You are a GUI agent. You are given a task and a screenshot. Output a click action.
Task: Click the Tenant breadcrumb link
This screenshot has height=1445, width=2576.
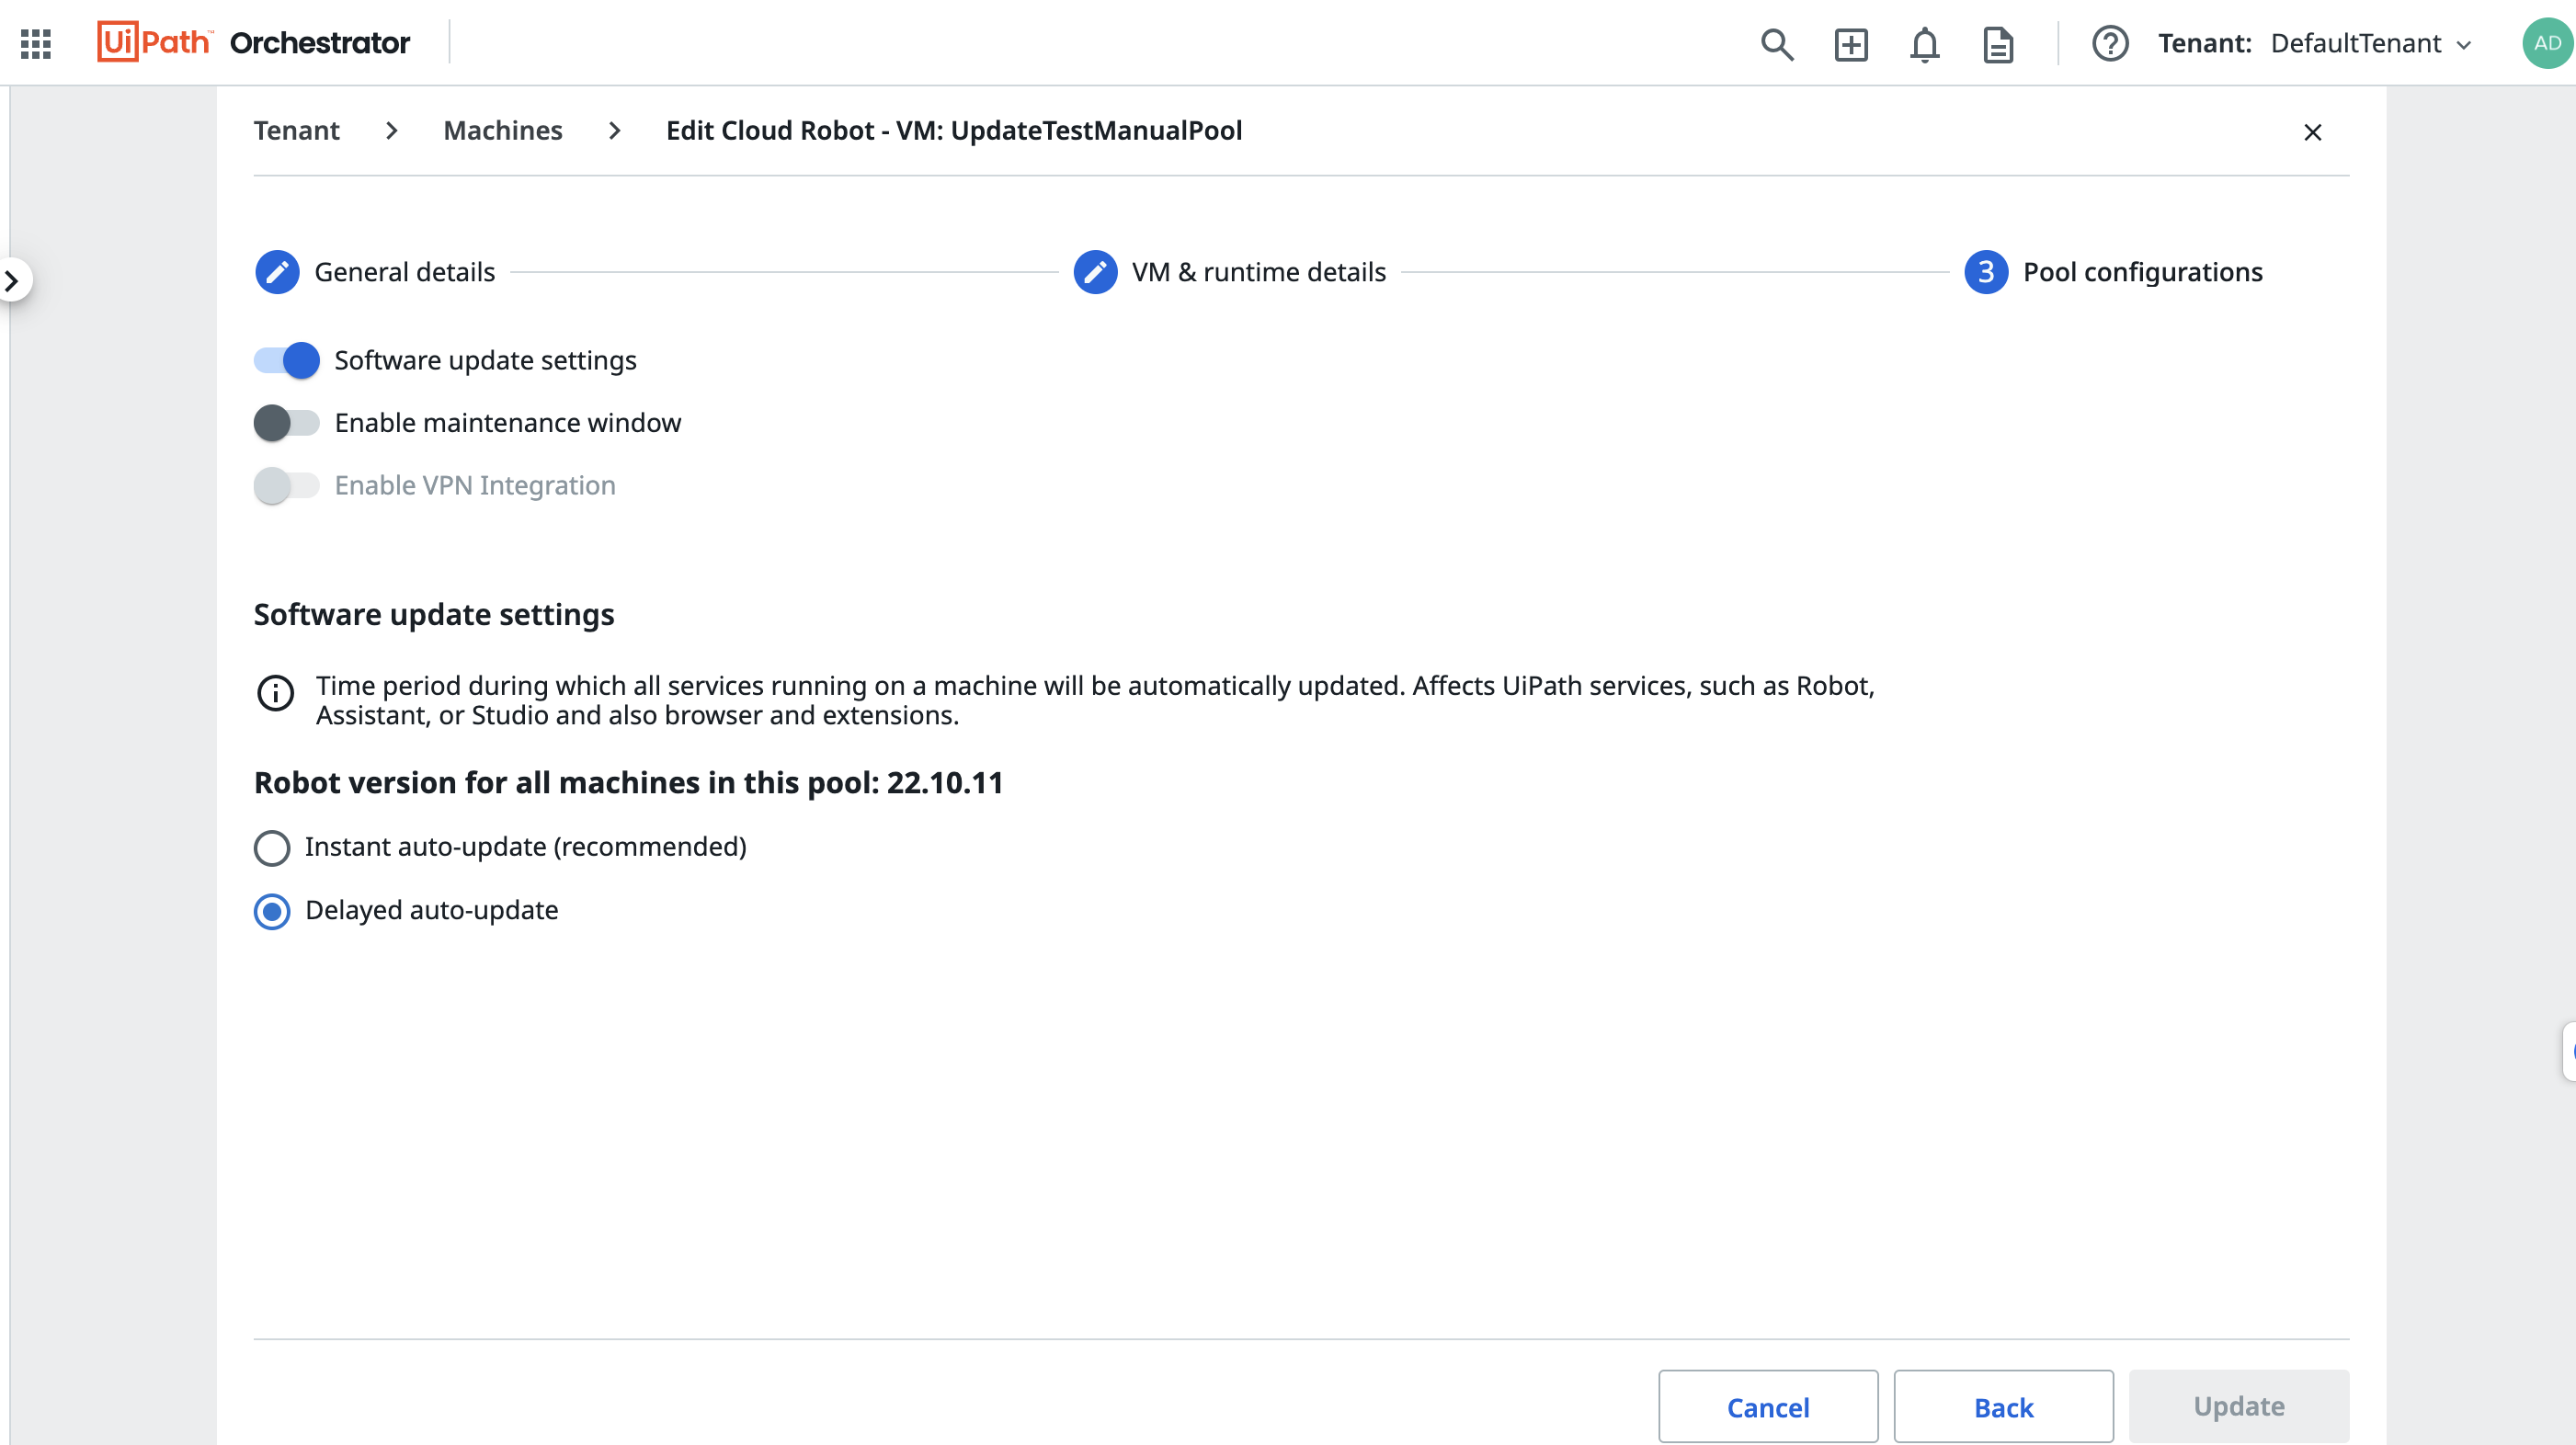[x=295, y=129]
